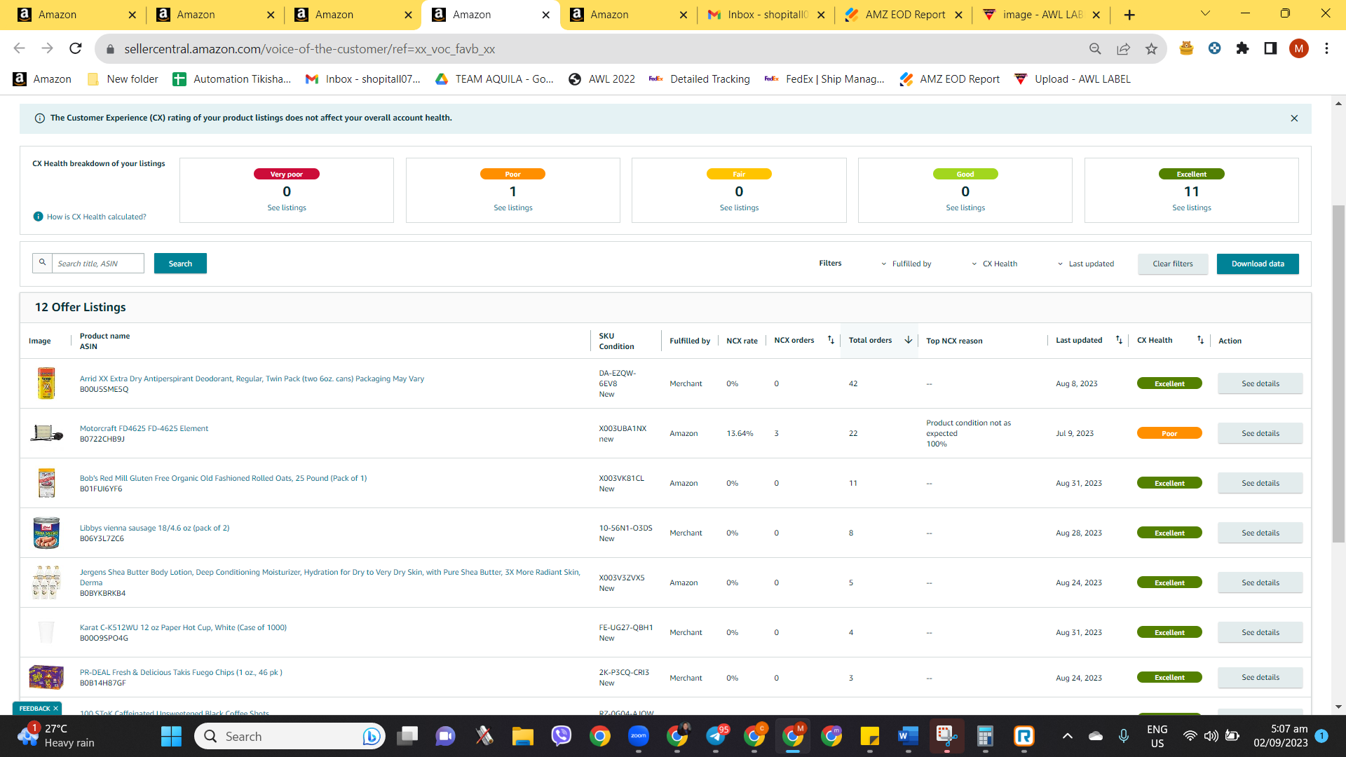Open Telegram from the taskbar

[x=716, y=736]
